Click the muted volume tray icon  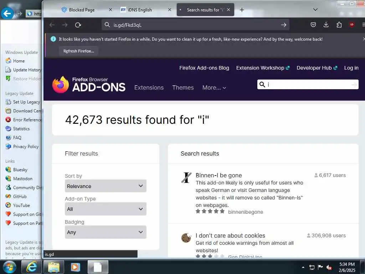pyautogui.click(x=329, y=267)
